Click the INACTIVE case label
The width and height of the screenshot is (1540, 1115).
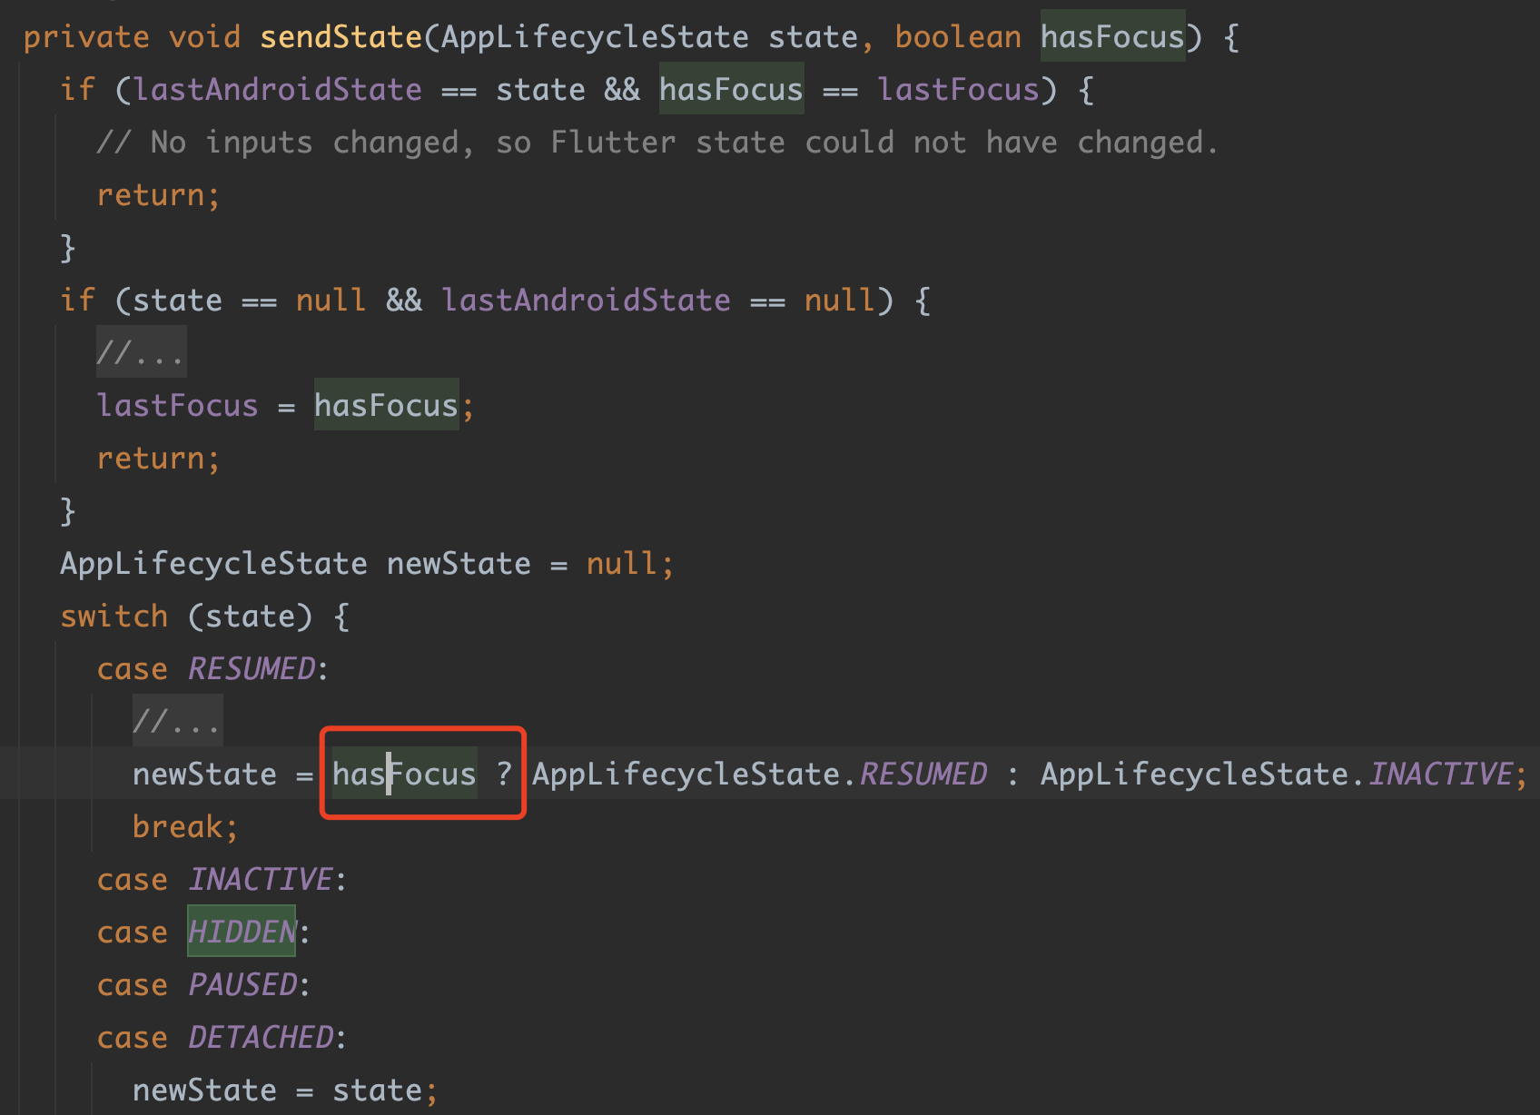pyautogui.click(x=261, y=880)
